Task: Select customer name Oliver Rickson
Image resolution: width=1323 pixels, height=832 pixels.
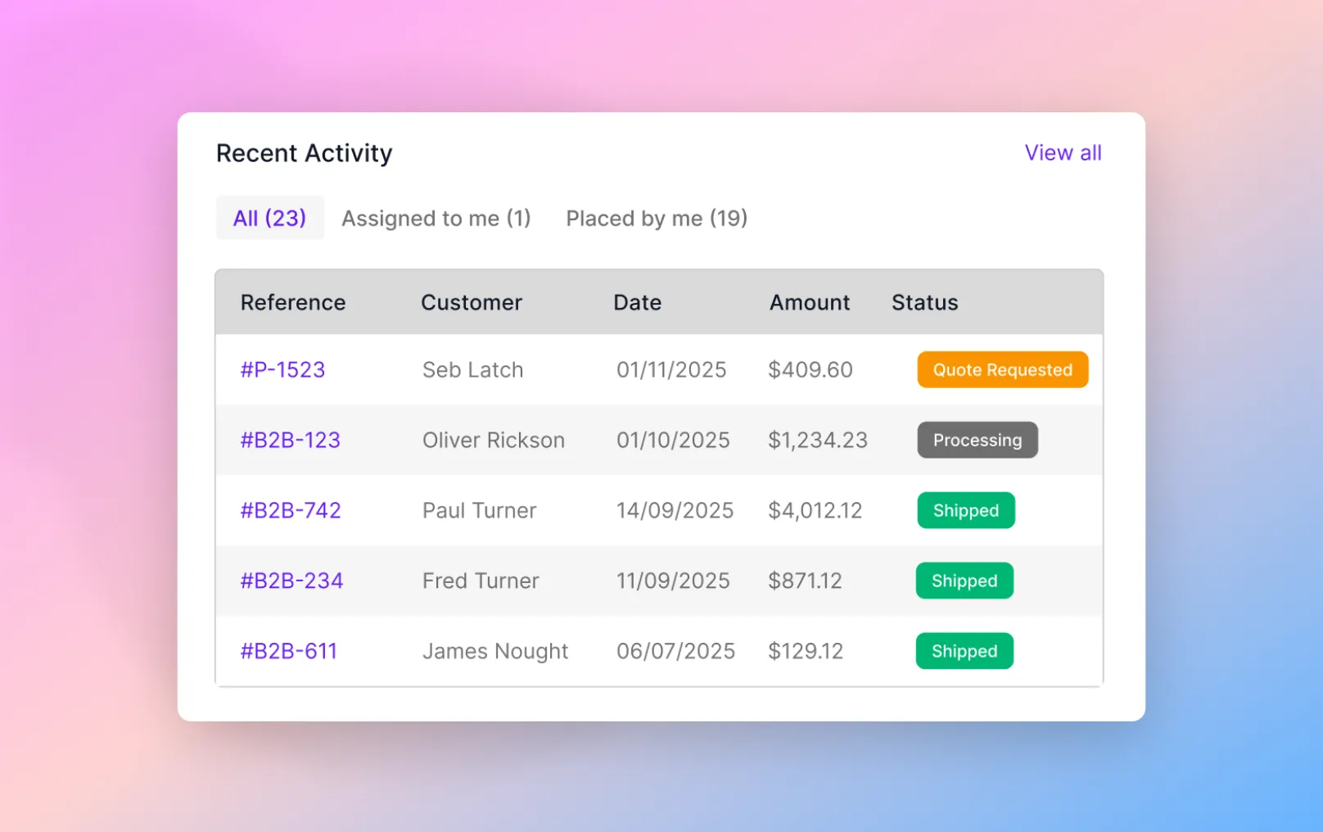Action: (494, 441)
